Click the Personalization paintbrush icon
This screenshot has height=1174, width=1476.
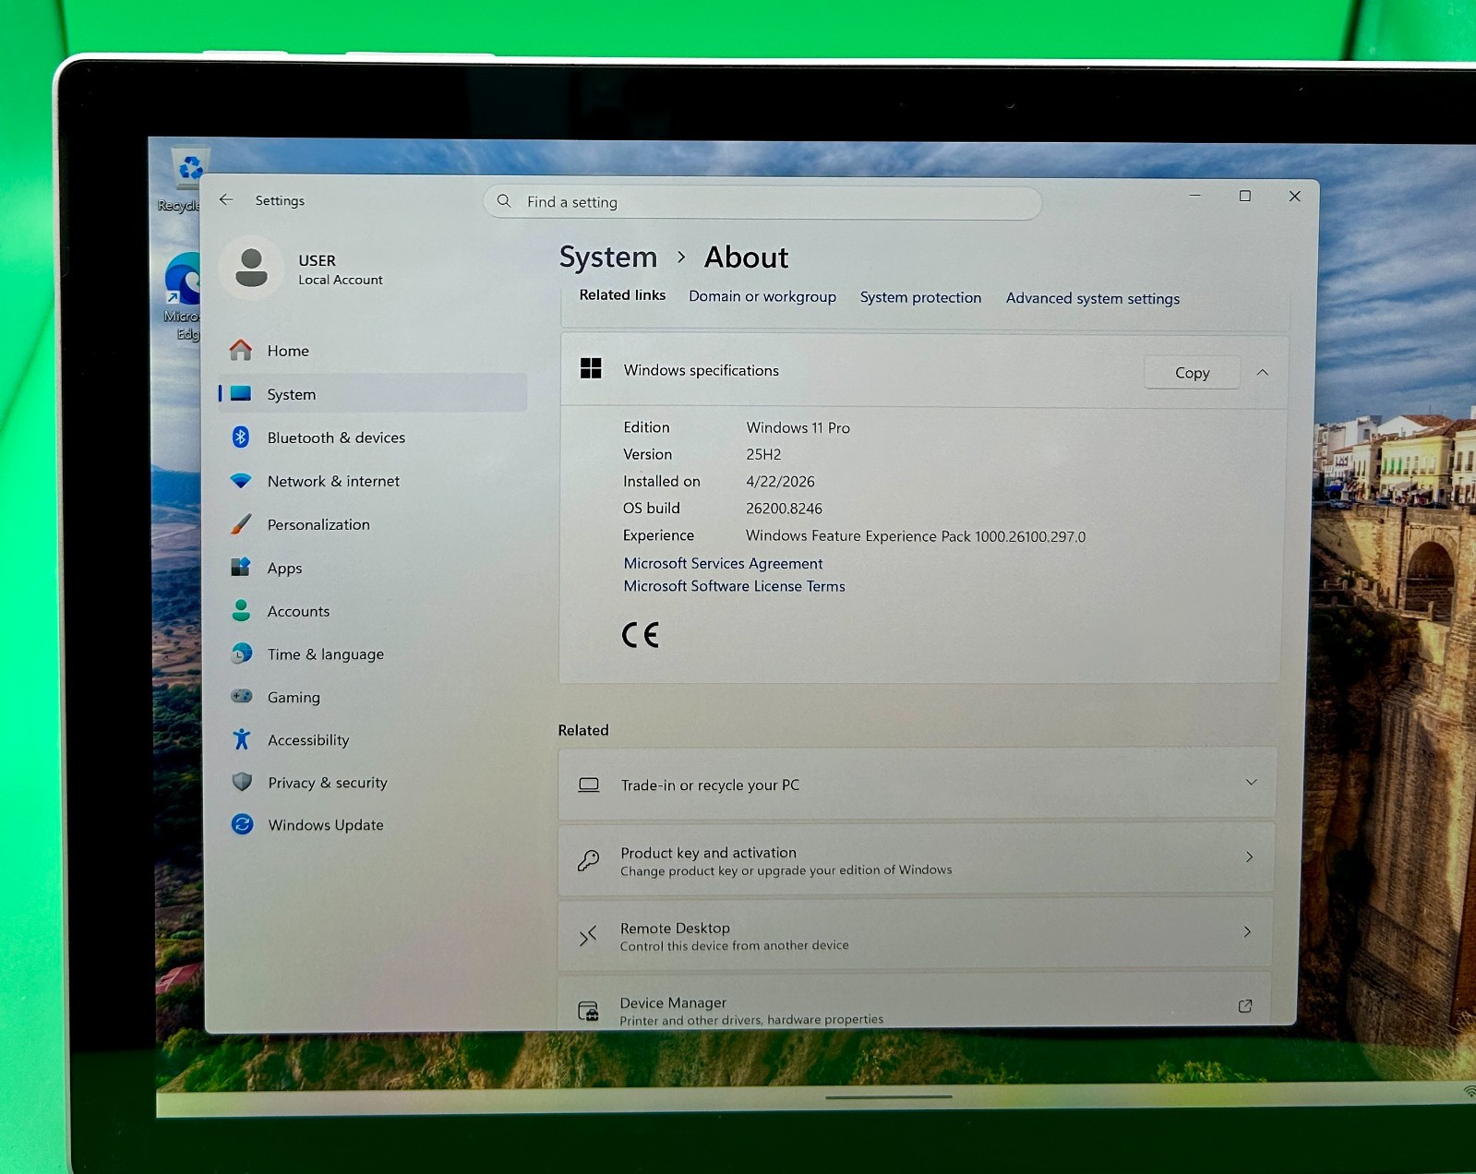(241, 523)
